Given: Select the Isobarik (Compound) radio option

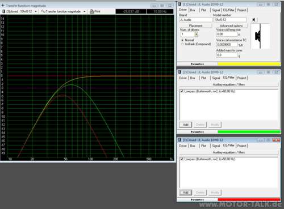Looking at the screenshot, I should tap(182, 44).
